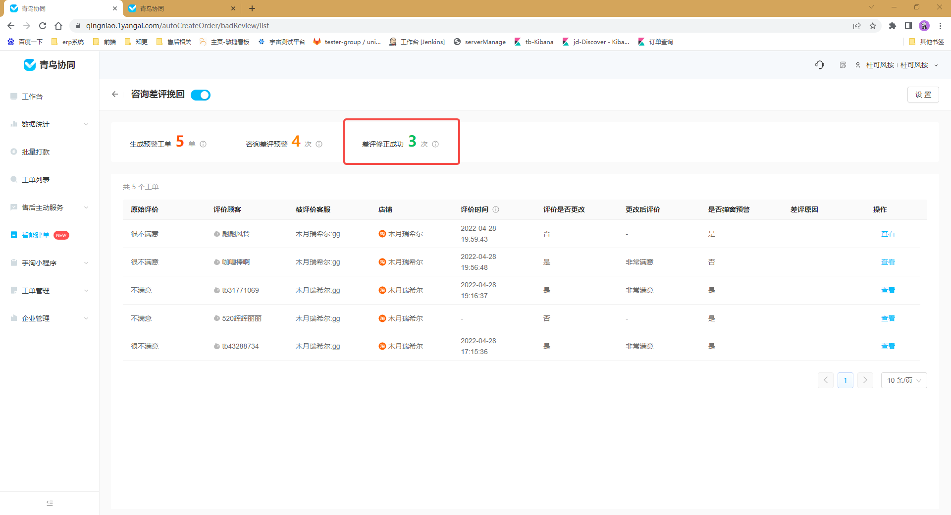
Task: Click 青鸟协同 logo
Action: pos(50,65)
